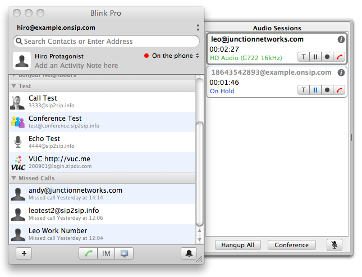Click the Echo Test microphone icon
The image size is (362, 277).
pos(18,142)
